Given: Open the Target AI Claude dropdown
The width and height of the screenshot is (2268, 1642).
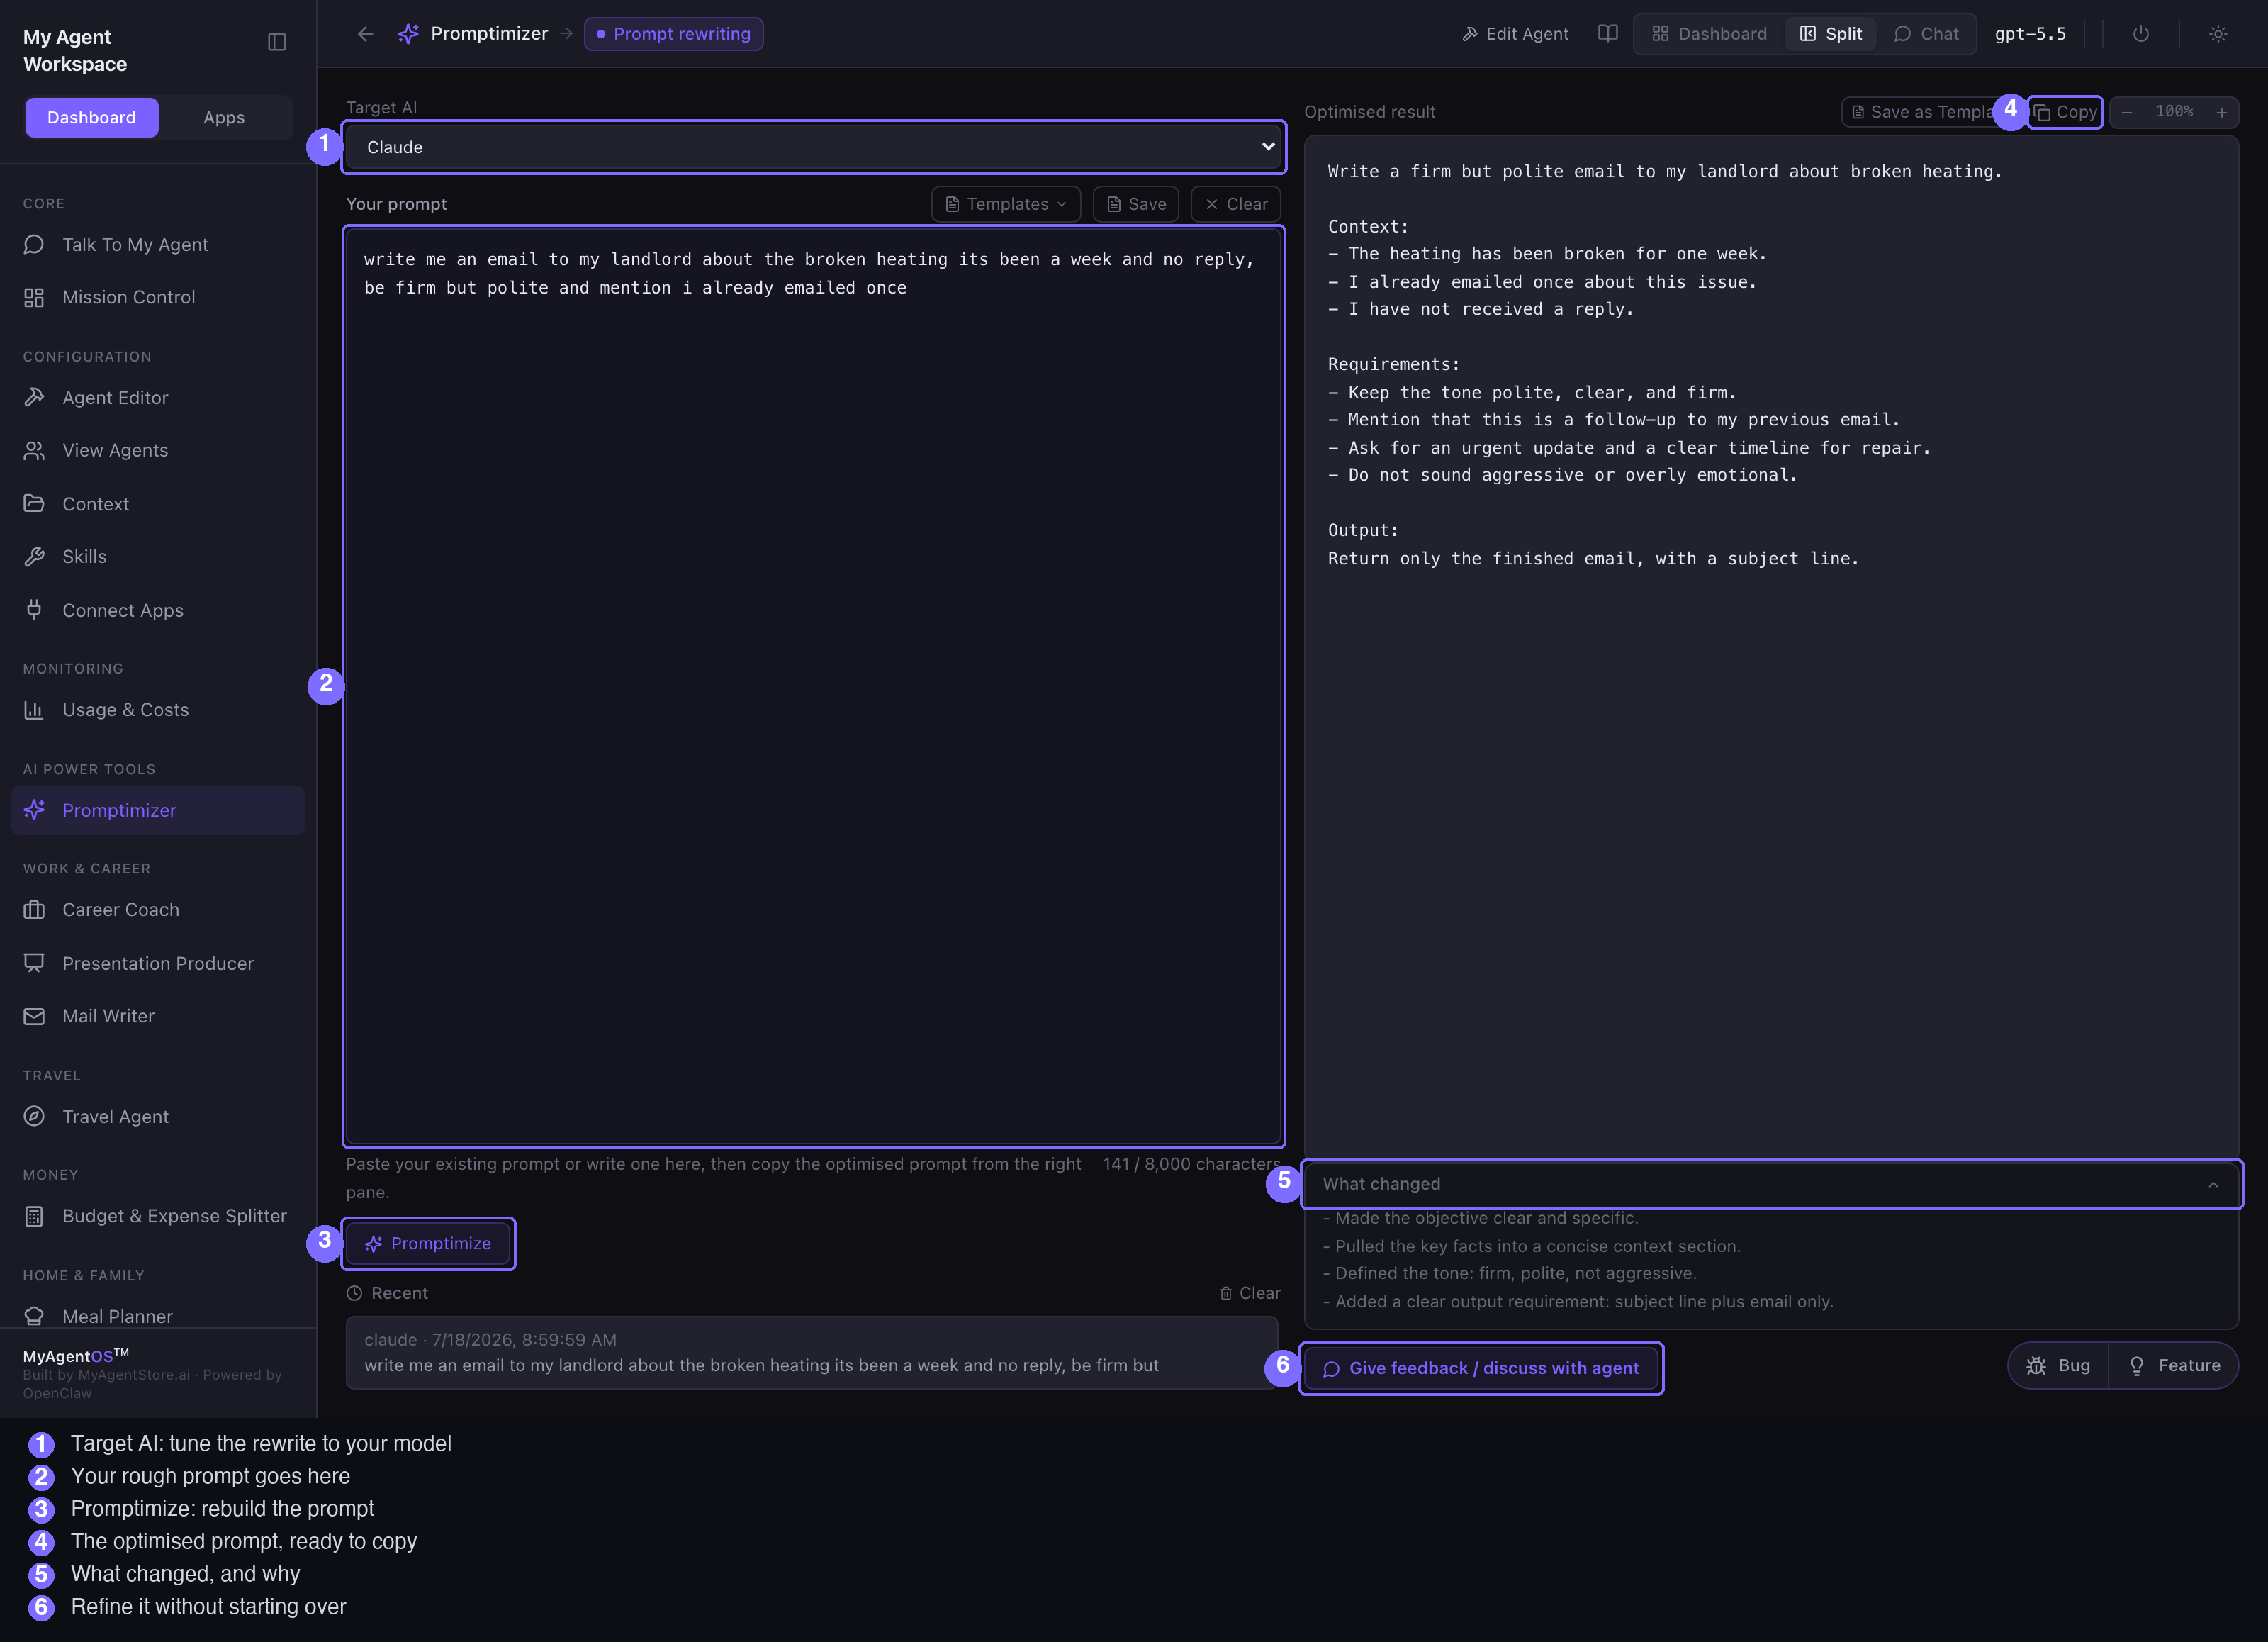Looking at the screenshot, I should (814, 147).
